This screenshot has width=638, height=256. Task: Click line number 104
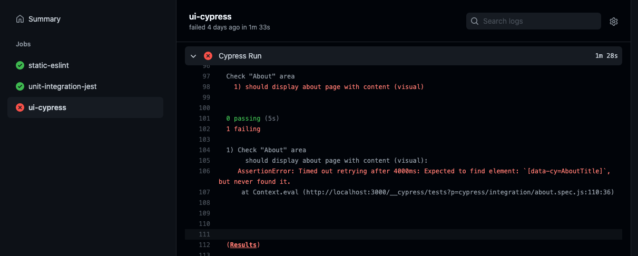204,150
